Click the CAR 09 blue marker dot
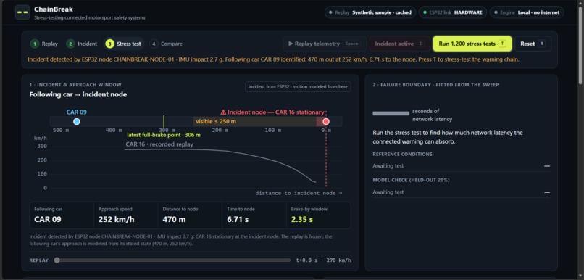This screenshot has height=280, width=584. tap(77, 122)
